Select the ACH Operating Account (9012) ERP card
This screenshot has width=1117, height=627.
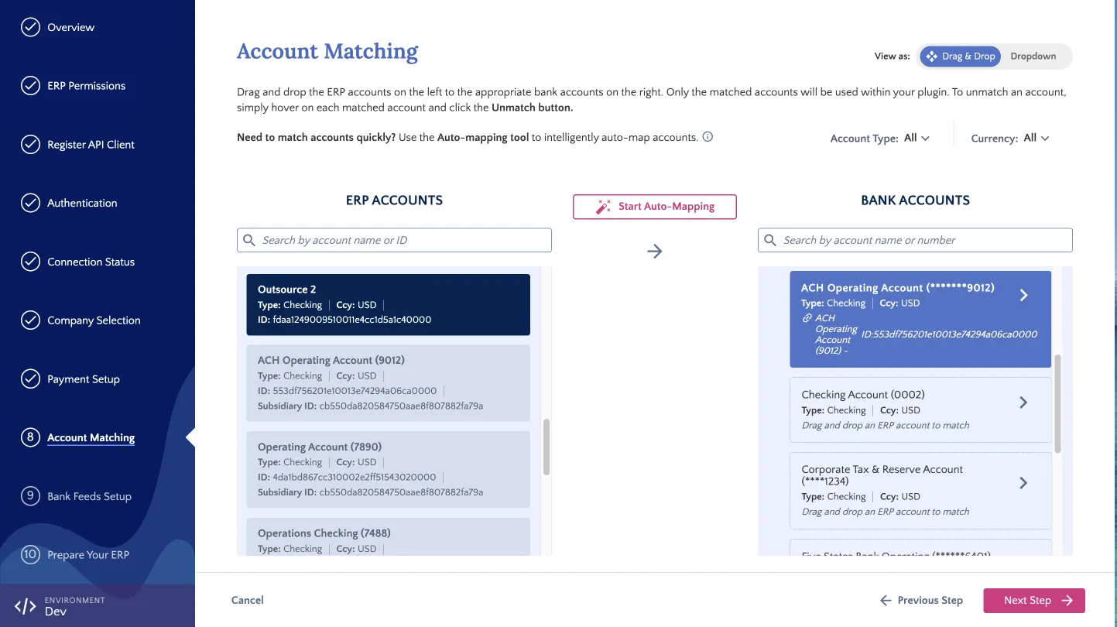[389, 382]
